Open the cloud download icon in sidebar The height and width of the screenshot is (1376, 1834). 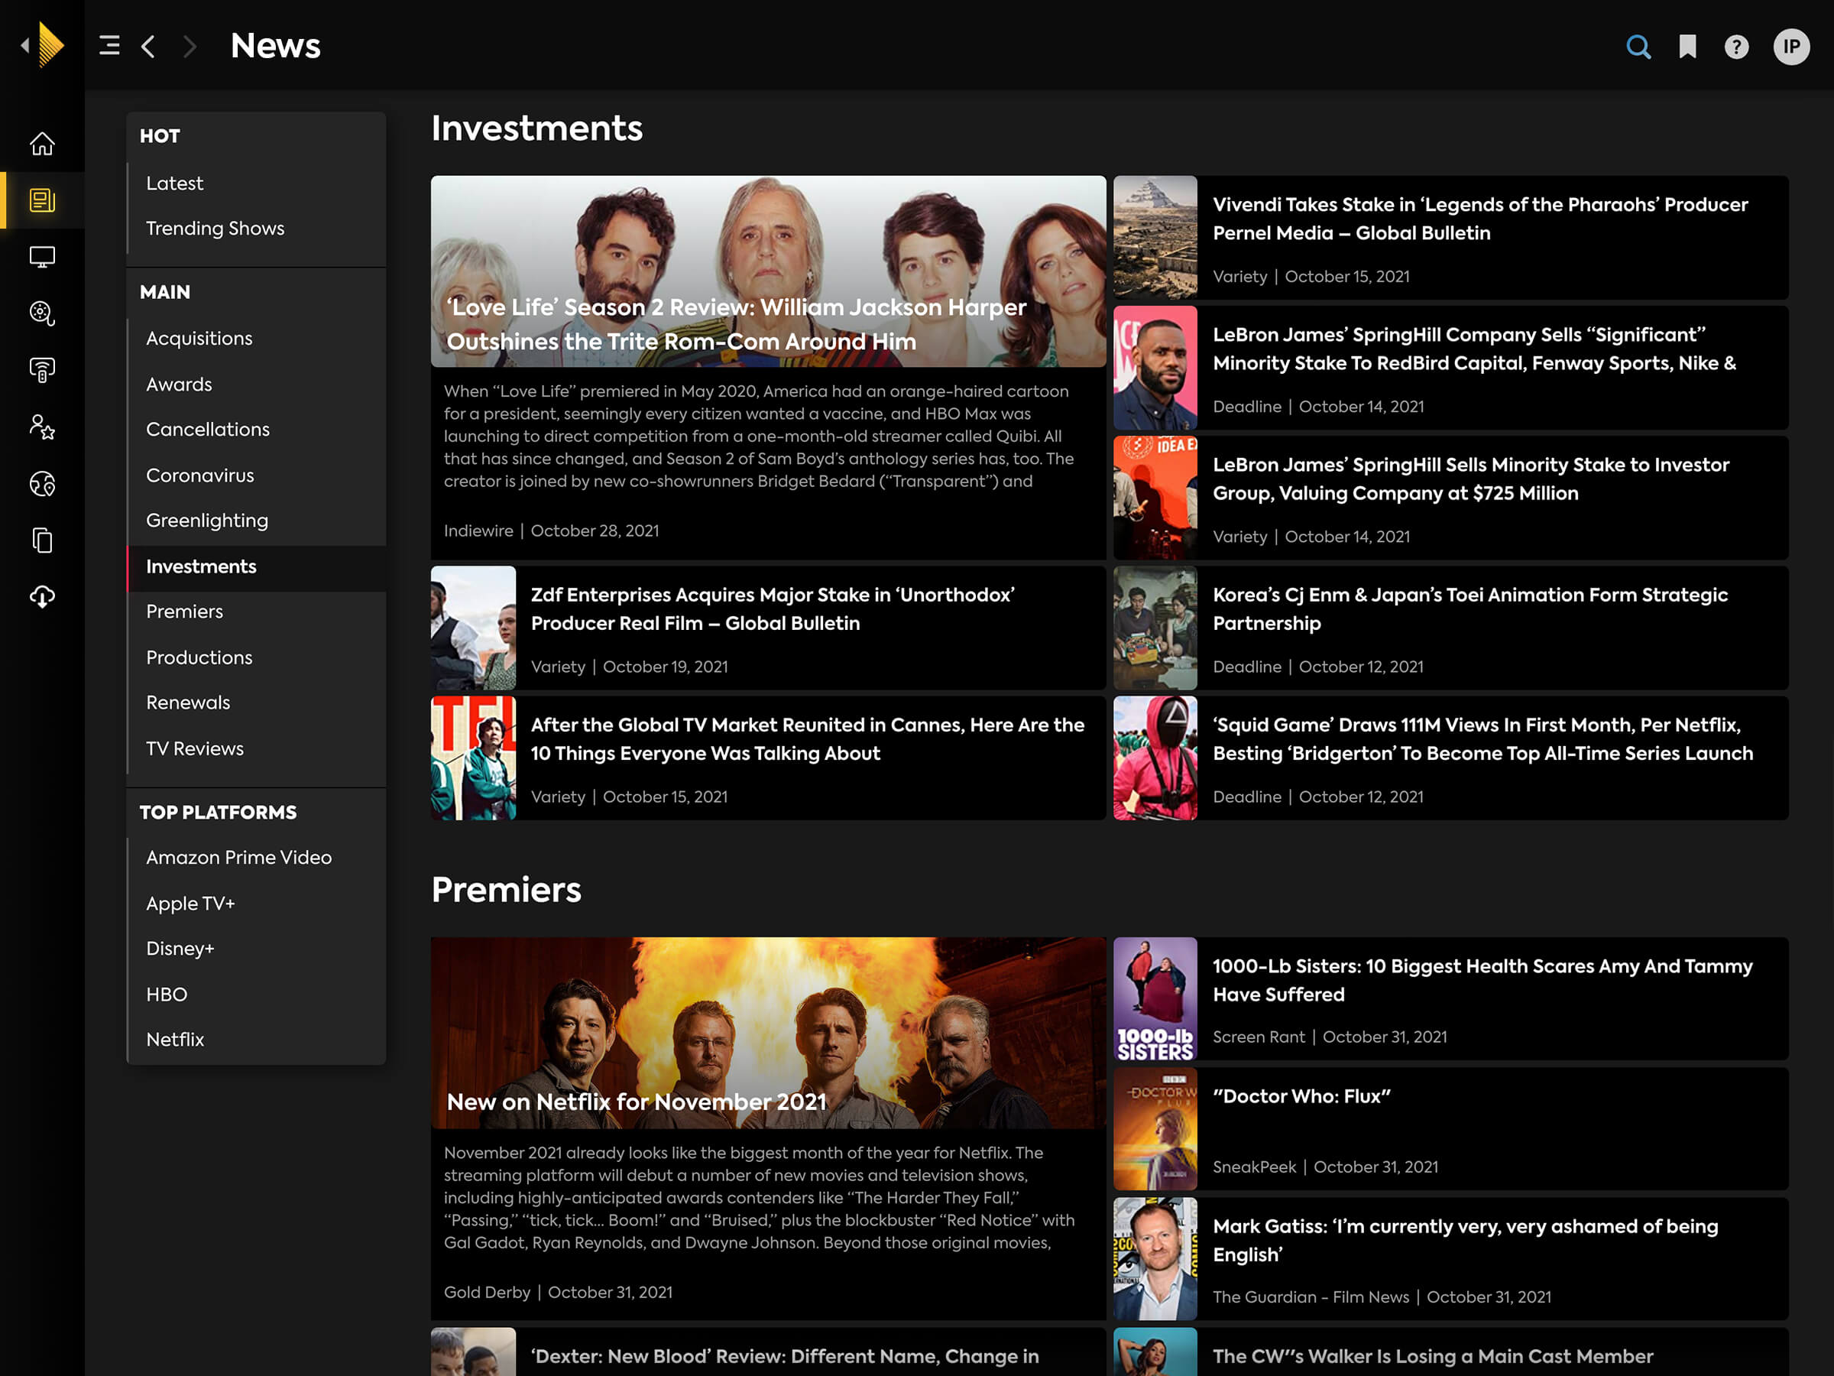tap(42, 596)
